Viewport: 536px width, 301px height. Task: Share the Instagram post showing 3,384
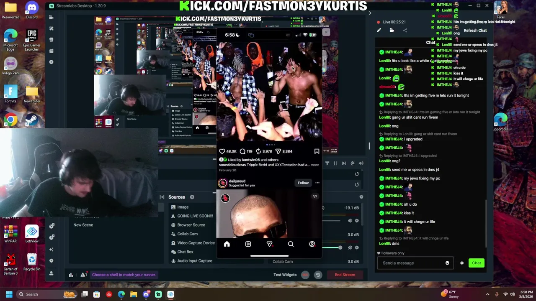click(278, 151)
